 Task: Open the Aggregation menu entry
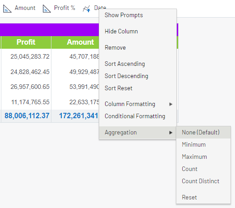point(138,133)
